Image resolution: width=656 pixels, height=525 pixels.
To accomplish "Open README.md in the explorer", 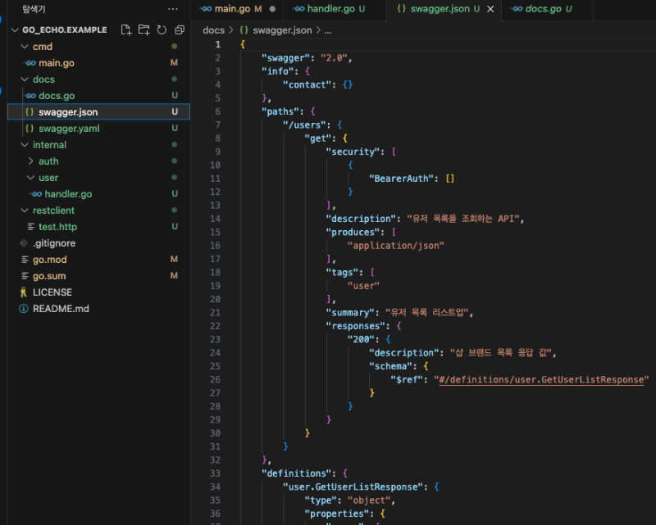I will 61,309.
